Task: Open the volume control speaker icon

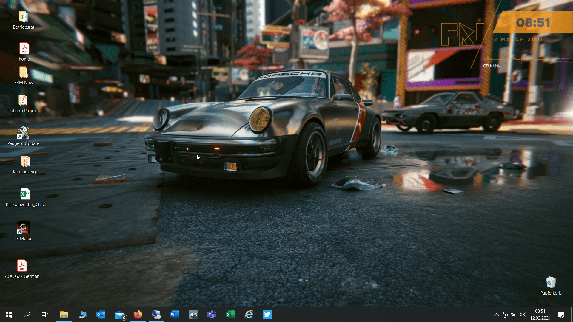Action: 523,315
